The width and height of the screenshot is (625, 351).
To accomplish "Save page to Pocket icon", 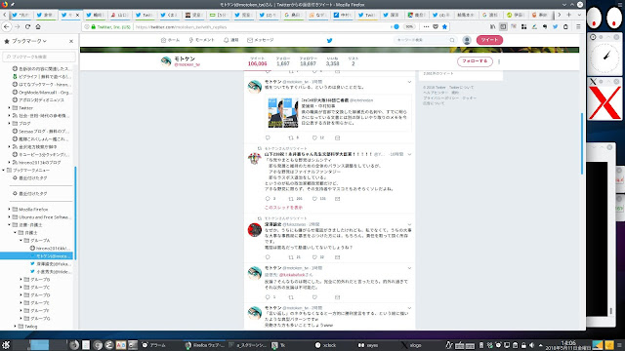I will coord(436,26).
